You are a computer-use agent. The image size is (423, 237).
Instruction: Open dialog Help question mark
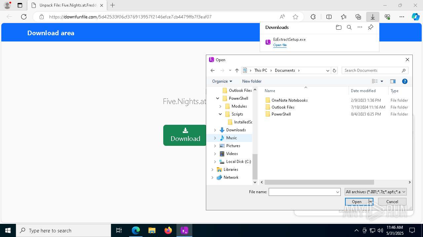pyautogui.click(x=405, y=81)
